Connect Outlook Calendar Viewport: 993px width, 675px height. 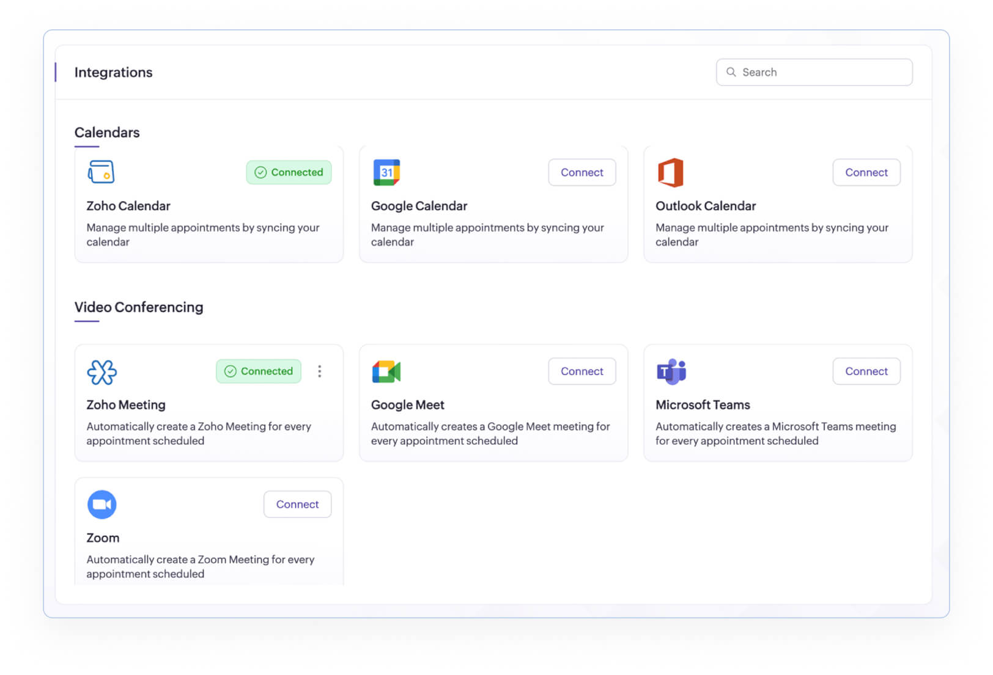(x=866, y=172)
